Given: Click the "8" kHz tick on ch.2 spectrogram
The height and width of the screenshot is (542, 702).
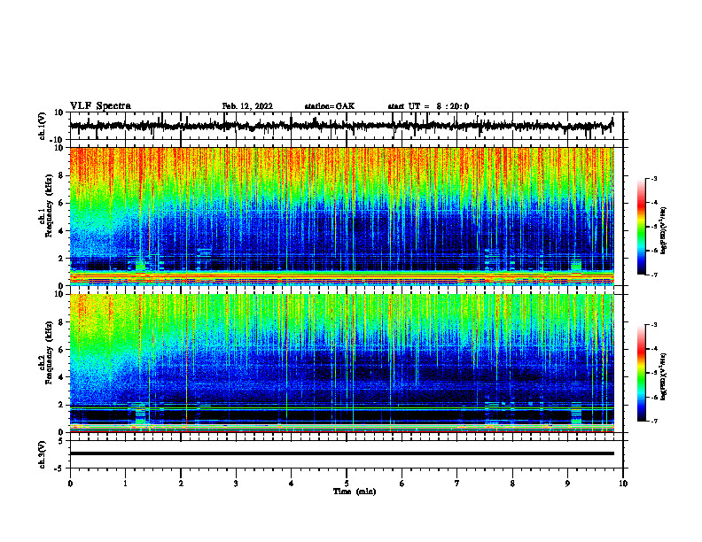Looking at the screenshot, I should pyautogui.click(x=62, y=322).
